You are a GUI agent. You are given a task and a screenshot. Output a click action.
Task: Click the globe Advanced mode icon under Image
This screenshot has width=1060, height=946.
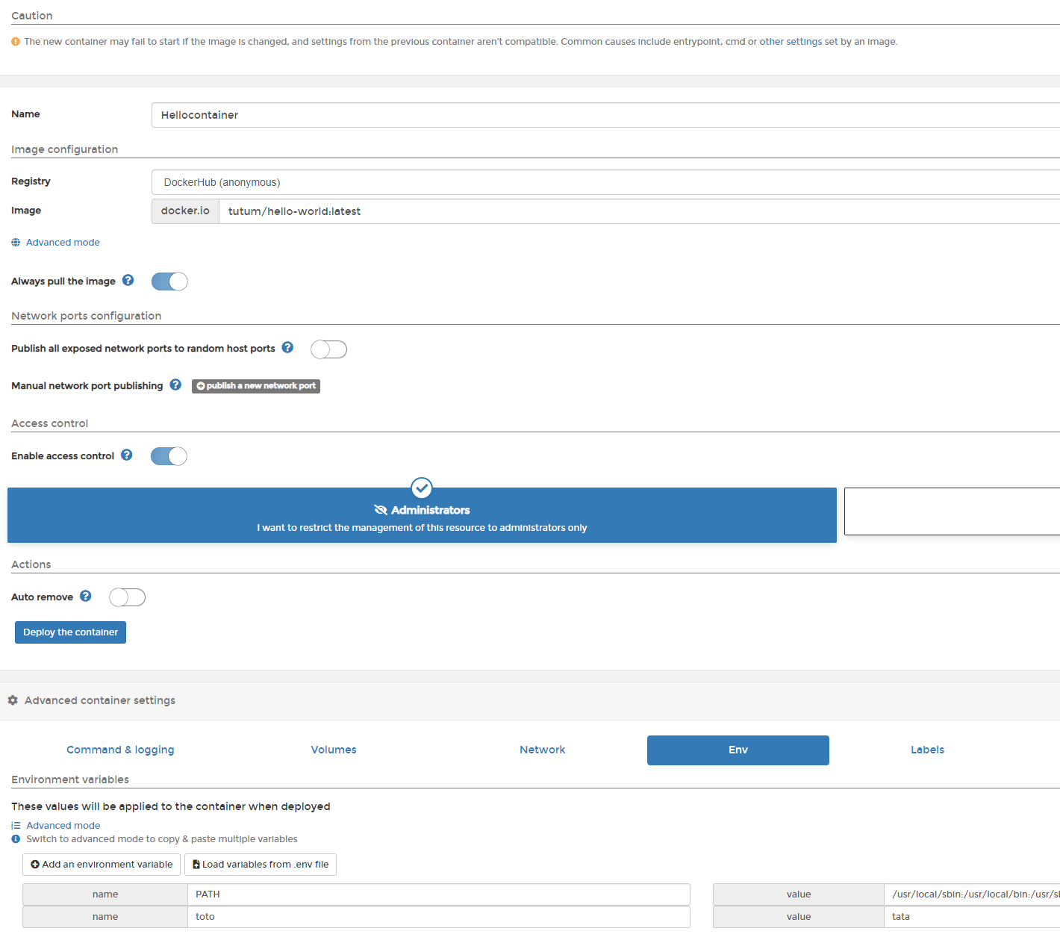point(16,242)
